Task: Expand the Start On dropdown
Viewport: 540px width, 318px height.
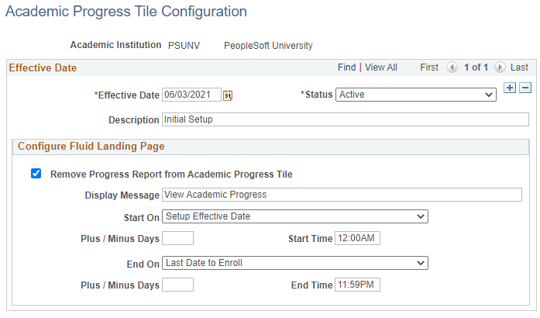Action: pyautogui.click(x=295, y=216)
